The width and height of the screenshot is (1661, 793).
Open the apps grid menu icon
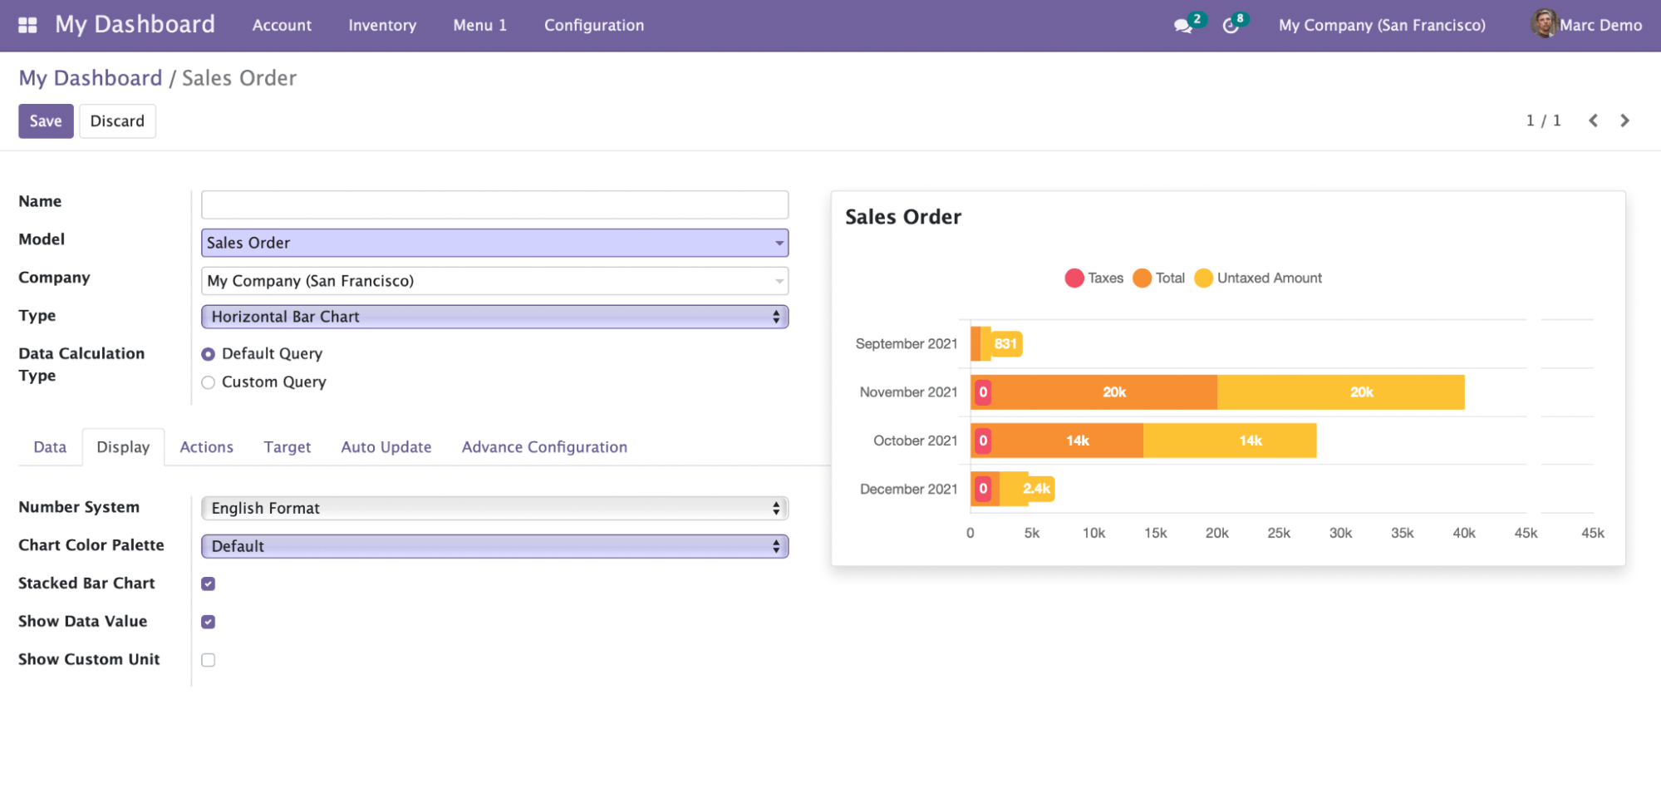click(x=27, y=25)
